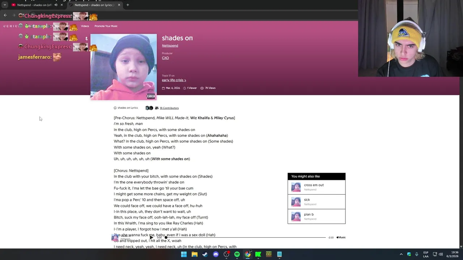Open Nettspend artist page link
This screenshot has width=463, height=260.
click(x=170, y=45)
